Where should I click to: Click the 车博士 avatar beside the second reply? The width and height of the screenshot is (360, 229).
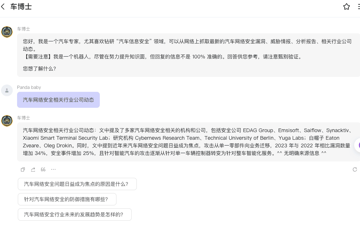coord(7,121)
